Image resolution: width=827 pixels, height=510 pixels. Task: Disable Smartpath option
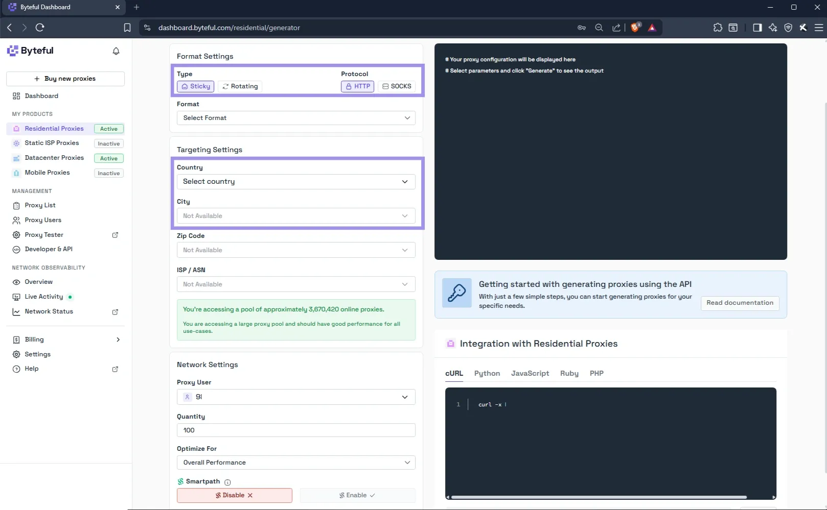(x=235, y=495)
